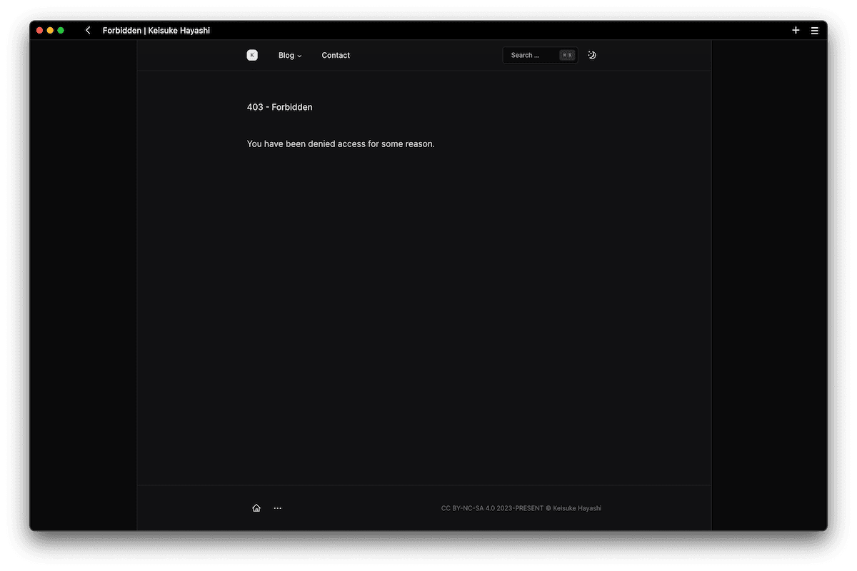Toggle the dark mode moon icon
Image resolution: width=857 pixels, height=571 pixels.
(x=592, y=55)
